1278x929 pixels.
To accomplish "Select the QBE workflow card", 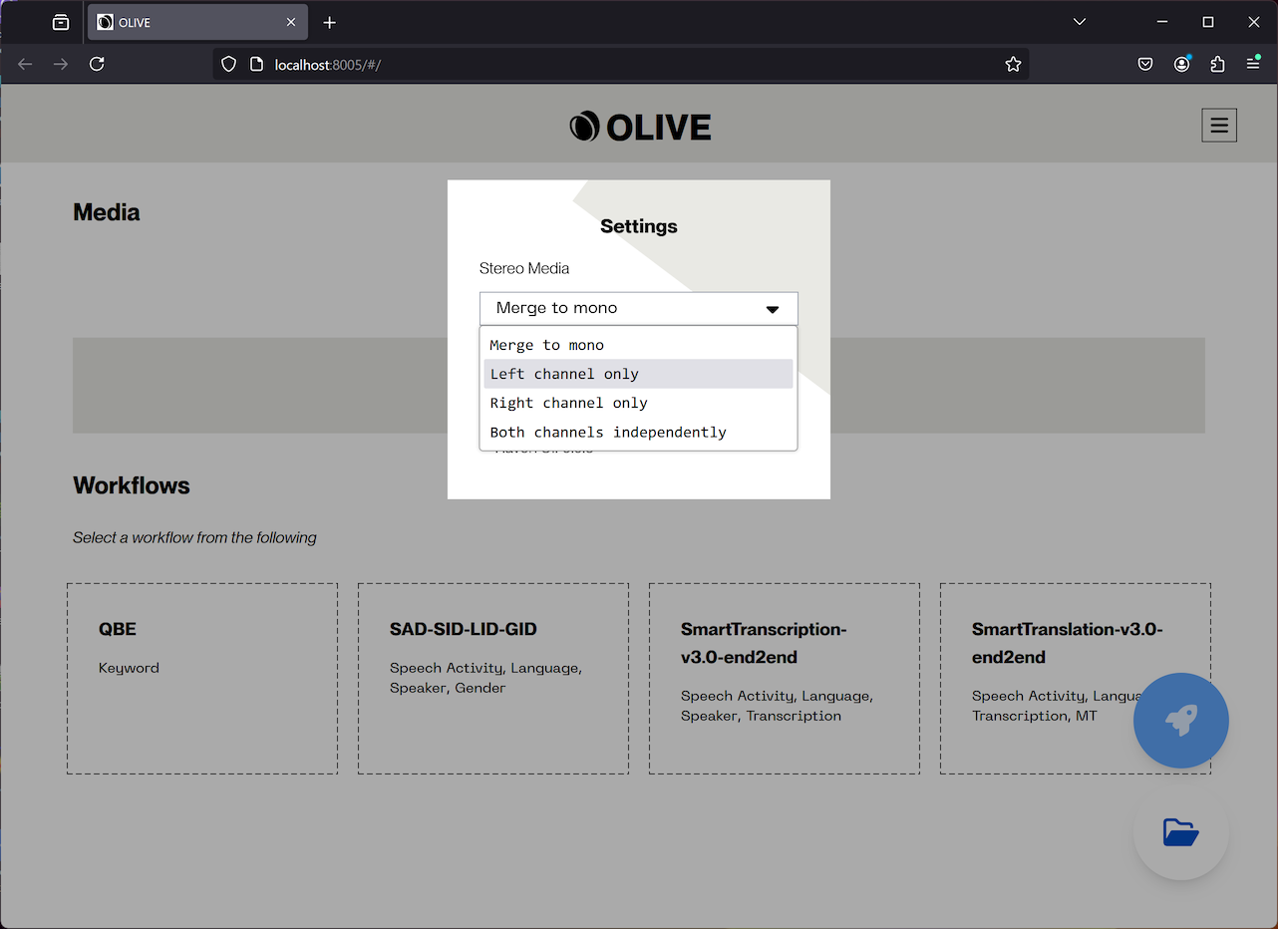I will (x=202, y=679).
